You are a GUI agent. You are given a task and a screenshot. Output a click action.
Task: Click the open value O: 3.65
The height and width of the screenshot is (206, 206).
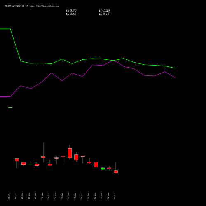coord(71,14)
